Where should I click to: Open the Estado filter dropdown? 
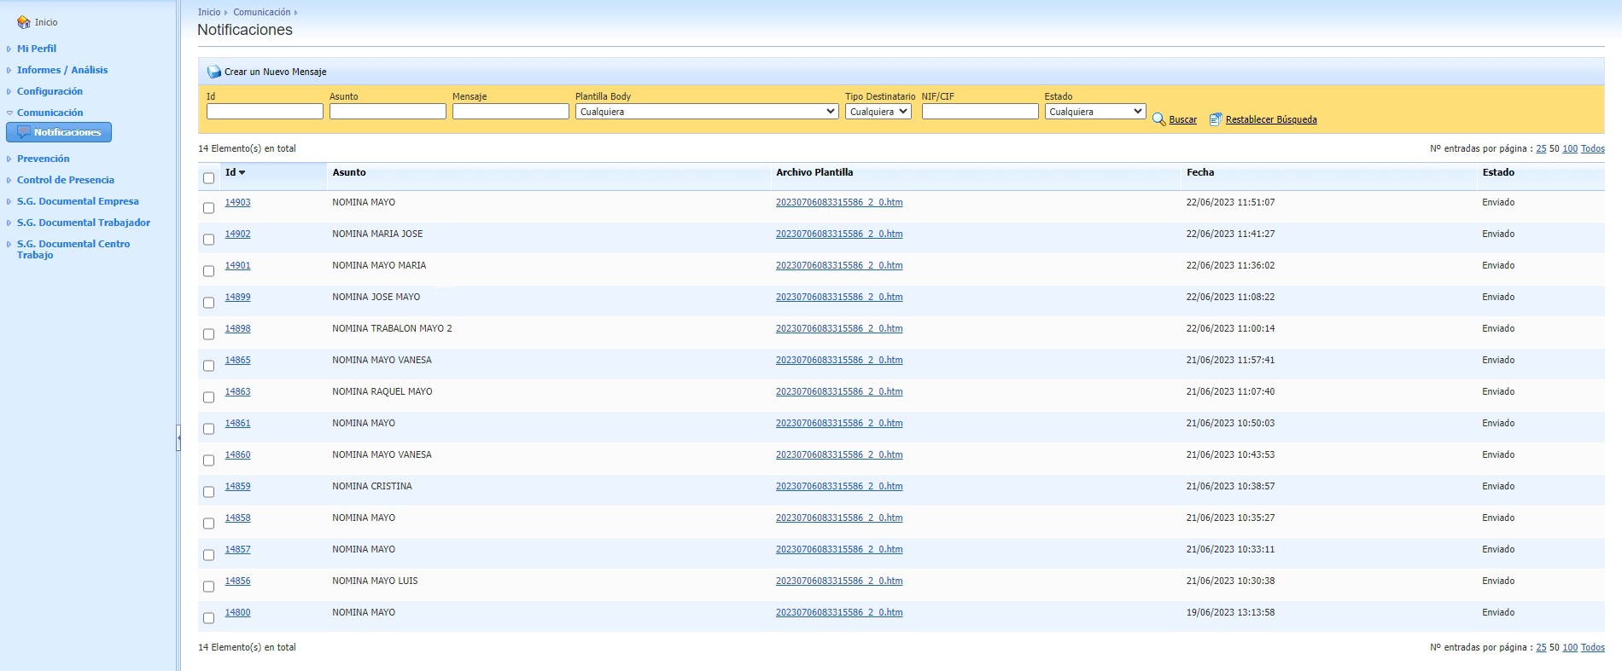coord(1094,112)
